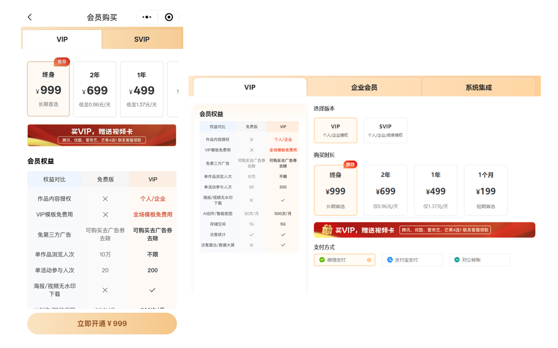Select 微信支付 payment method
The height and width of the screenshot is (348, 558).
coord(344,260)
